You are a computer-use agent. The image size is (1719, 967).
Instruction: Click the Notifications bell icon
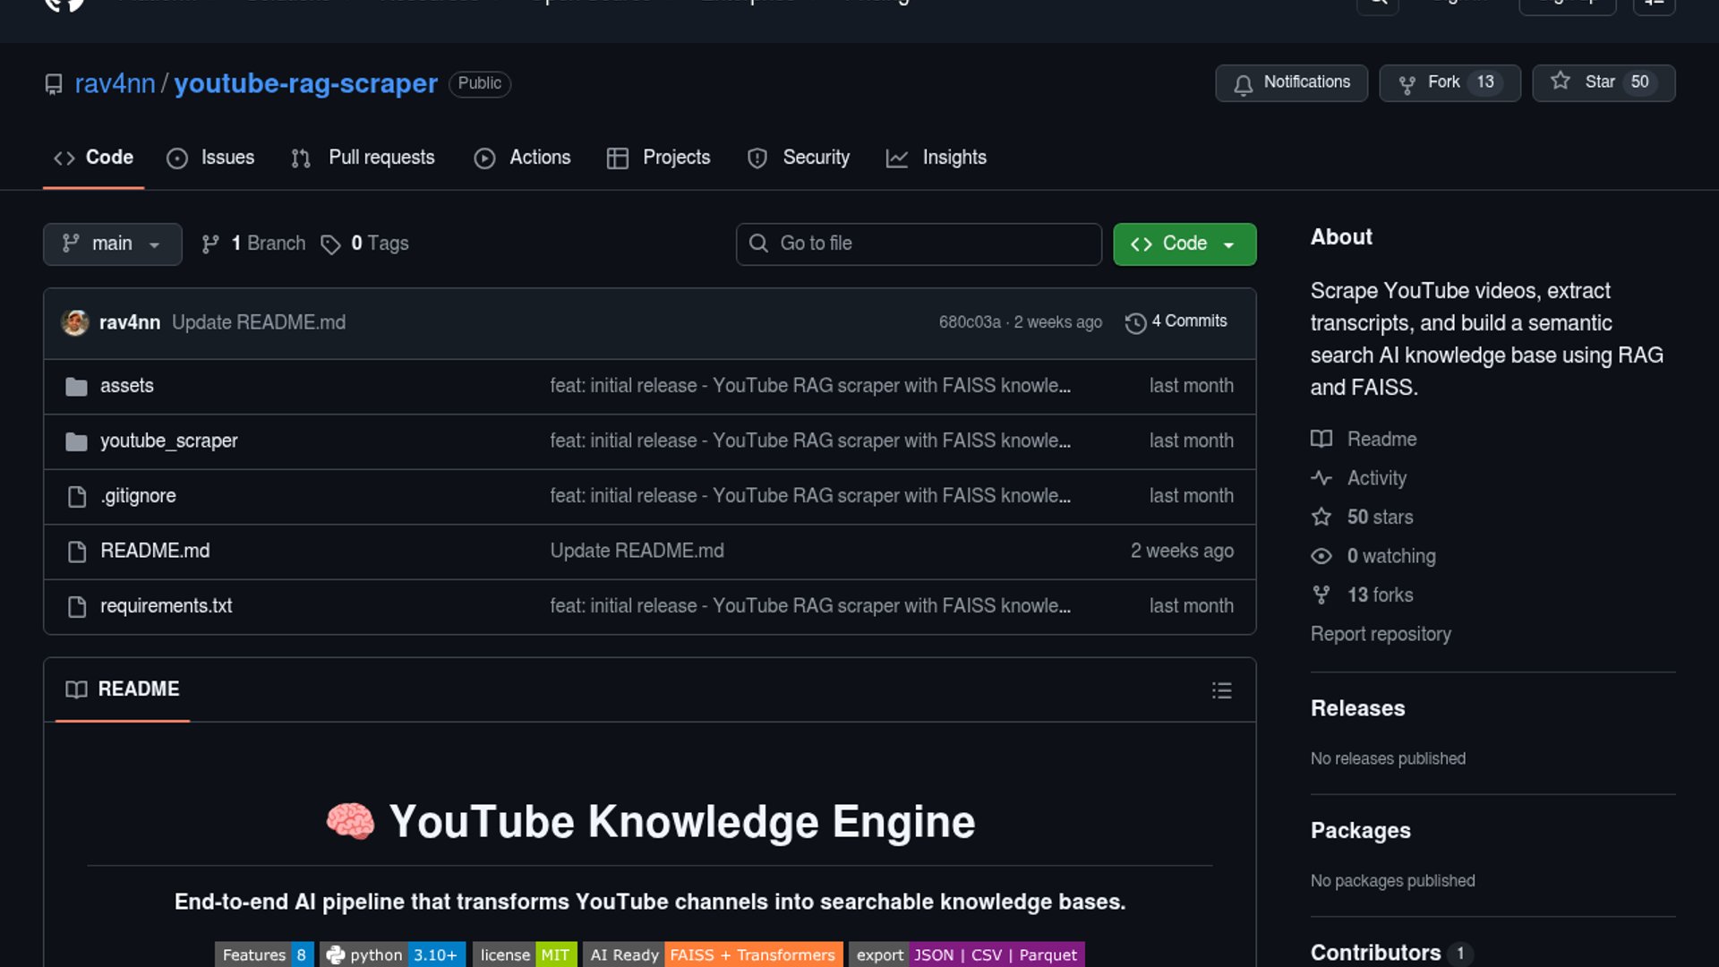click(1243, 84)
